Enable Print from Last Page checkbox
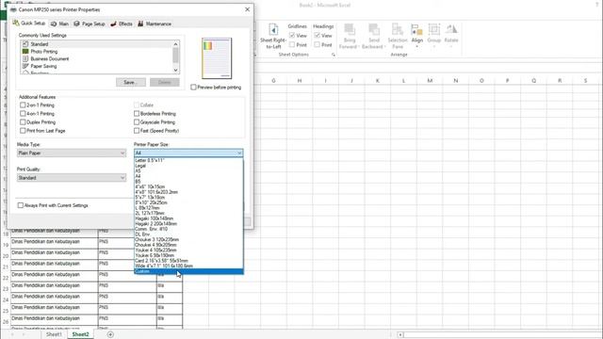603x339 pixels. (x=23, y=130)
